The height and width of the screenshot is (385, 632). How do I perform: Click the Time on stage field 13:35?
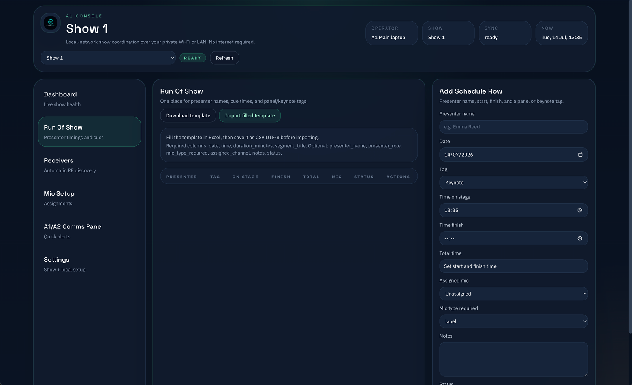513,210
